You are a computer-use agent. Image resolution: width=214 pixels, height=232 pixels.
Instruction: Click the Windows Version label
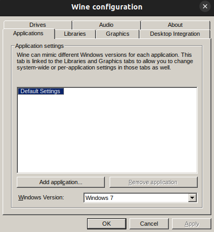[x=41, y=197]
